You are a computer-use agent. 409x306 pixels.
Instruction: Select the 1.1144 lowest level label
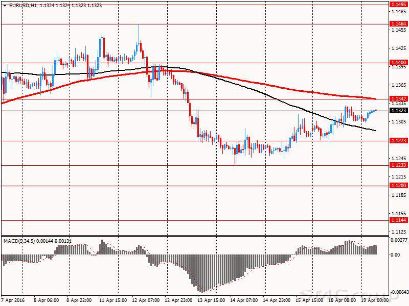coord(398,220)
